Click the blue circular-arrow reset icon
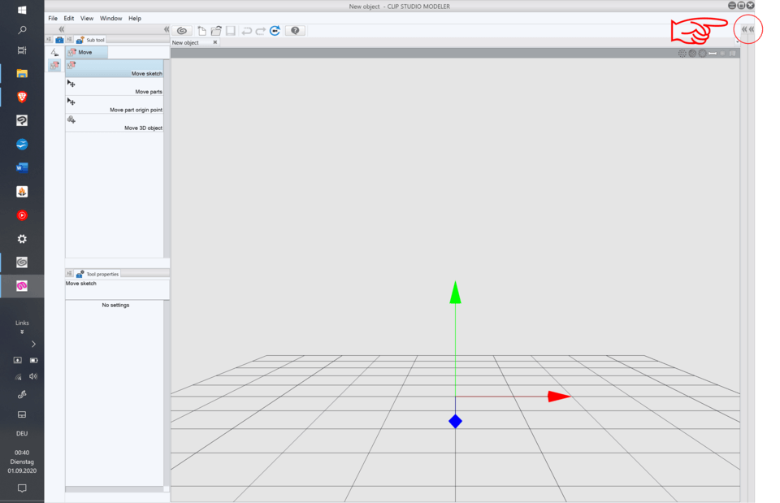 coord(275,31)
